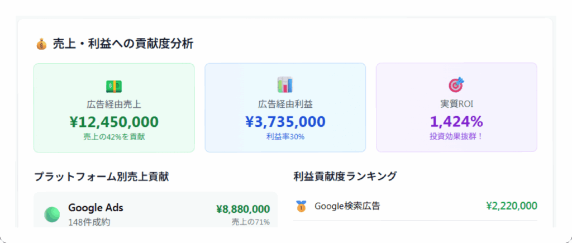Click the ¥3,735,000 profit amount

[x=285, y=121]
